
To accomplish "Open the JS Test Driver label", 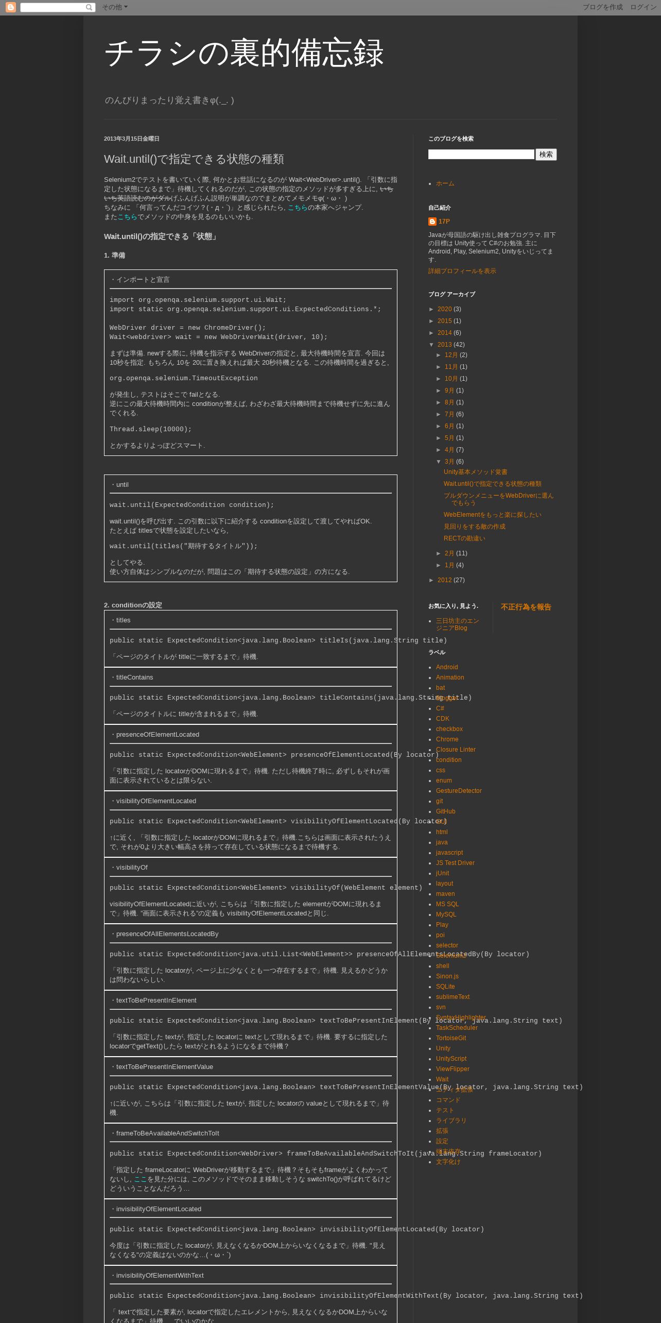I will pos(455,863).
